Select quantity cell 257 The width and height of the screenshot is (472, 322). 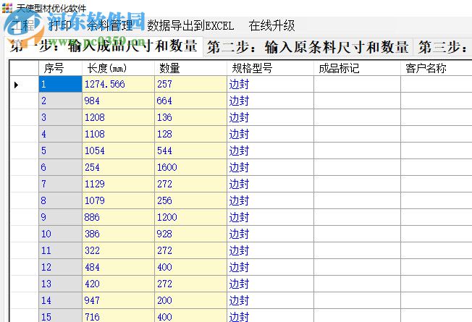click(x=190, y=84)
